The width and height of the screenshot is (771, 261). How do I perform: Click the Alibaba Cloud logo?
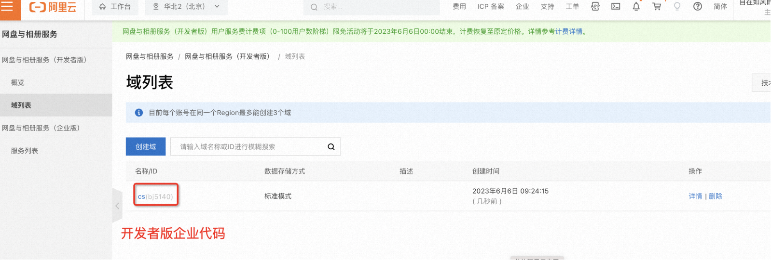click(x=53, y=7)
